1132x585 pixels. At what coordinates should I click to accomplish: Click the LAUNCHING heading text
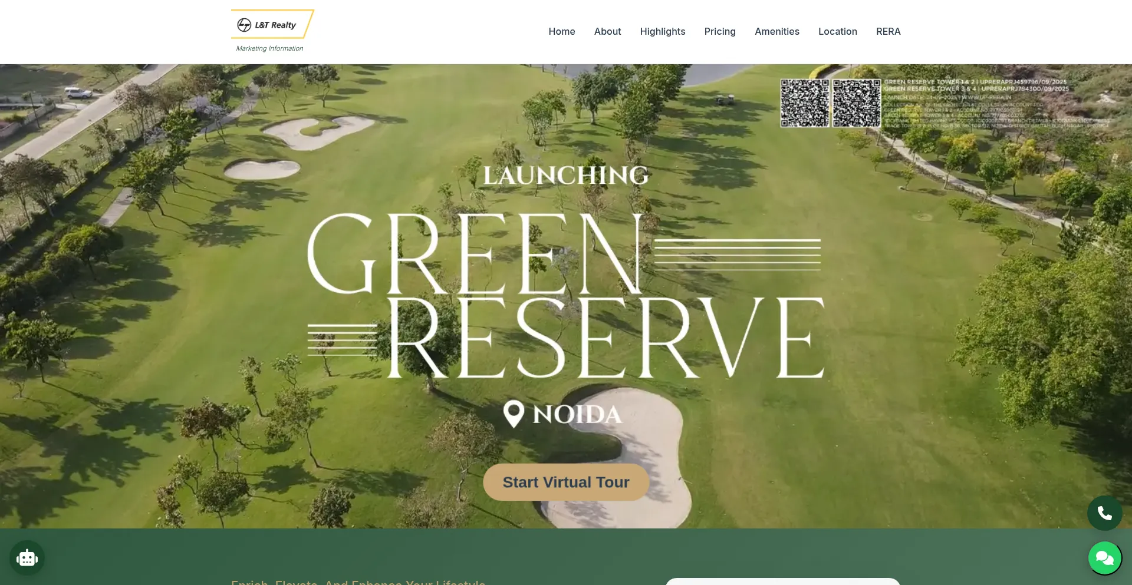click(566, 176)
